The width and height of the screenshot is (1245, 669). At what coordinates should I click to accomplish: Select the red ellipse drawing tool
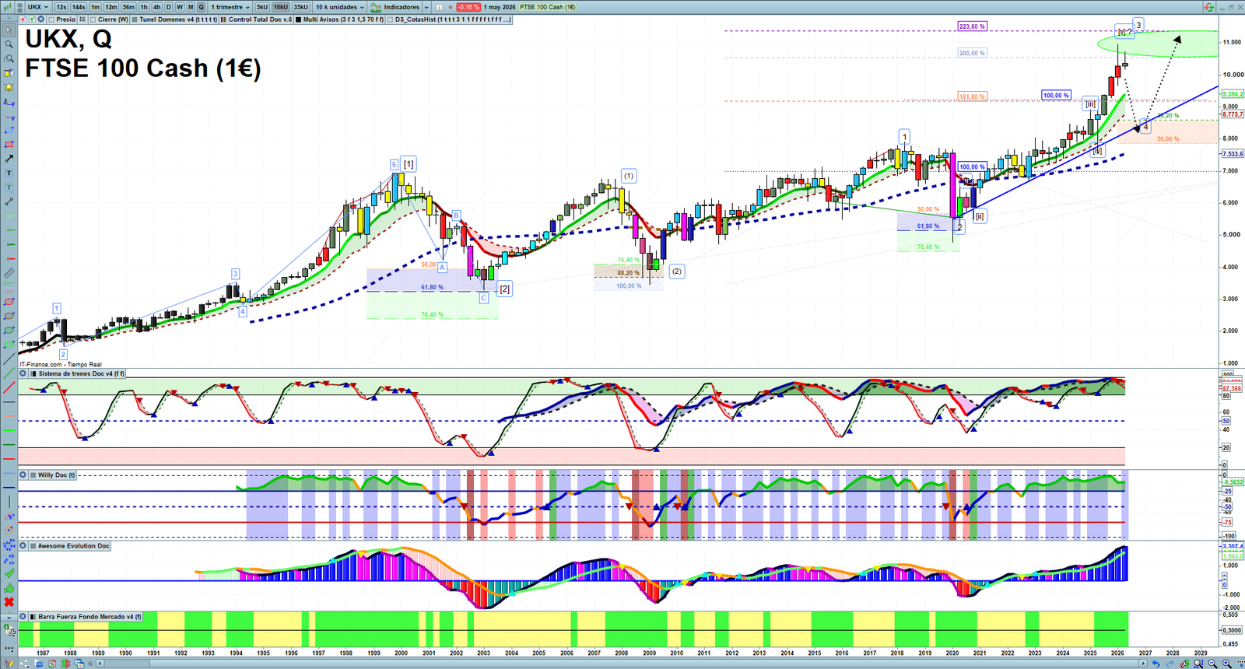tap(9, 302)
